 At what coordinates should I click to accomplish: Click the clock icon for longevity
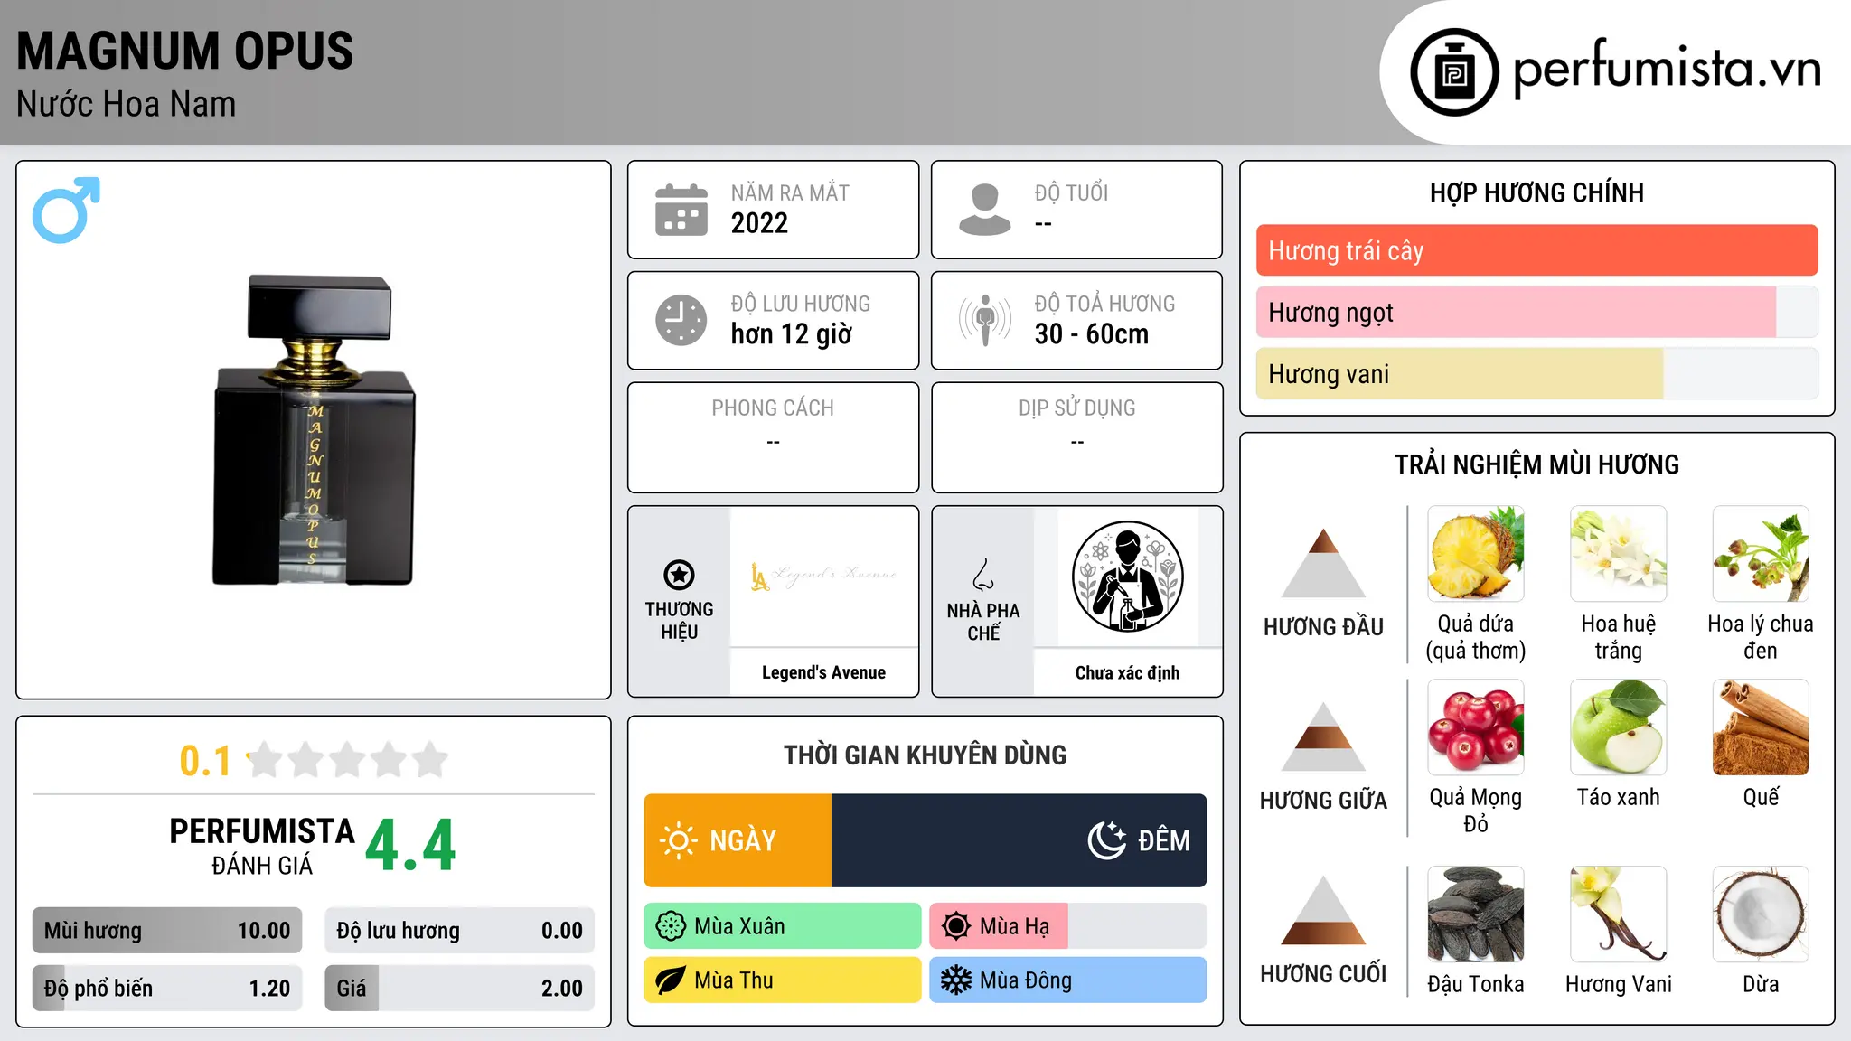point(681,320)
